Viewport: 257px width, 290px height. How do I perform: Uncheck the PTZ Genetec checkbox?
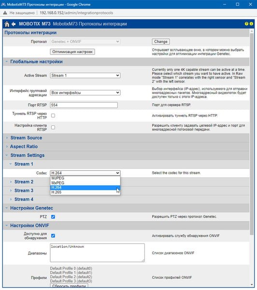pyautogui.click(x=53, y=217)
